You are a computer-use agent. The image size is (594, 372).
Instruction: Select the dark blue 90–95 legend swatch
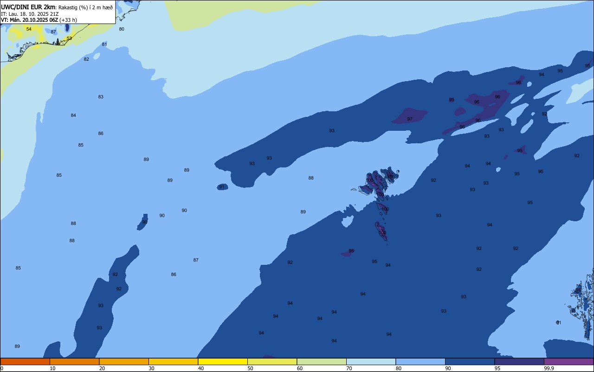tap(470, 361)
